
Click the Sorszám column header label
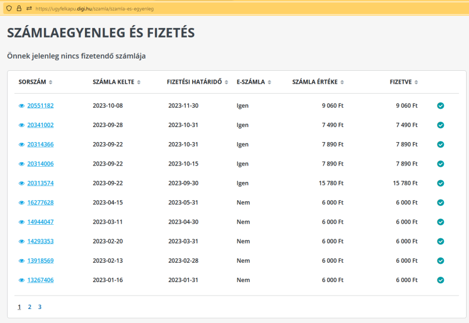click(32, 82)
